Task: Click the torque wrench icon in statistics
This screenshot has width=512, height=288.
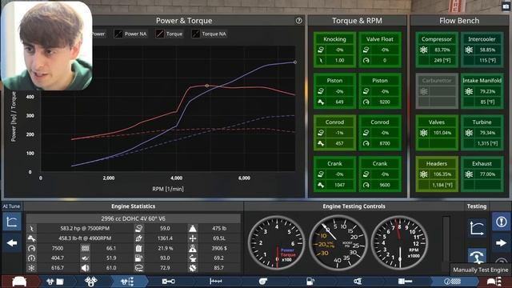Action: point(32,238)
